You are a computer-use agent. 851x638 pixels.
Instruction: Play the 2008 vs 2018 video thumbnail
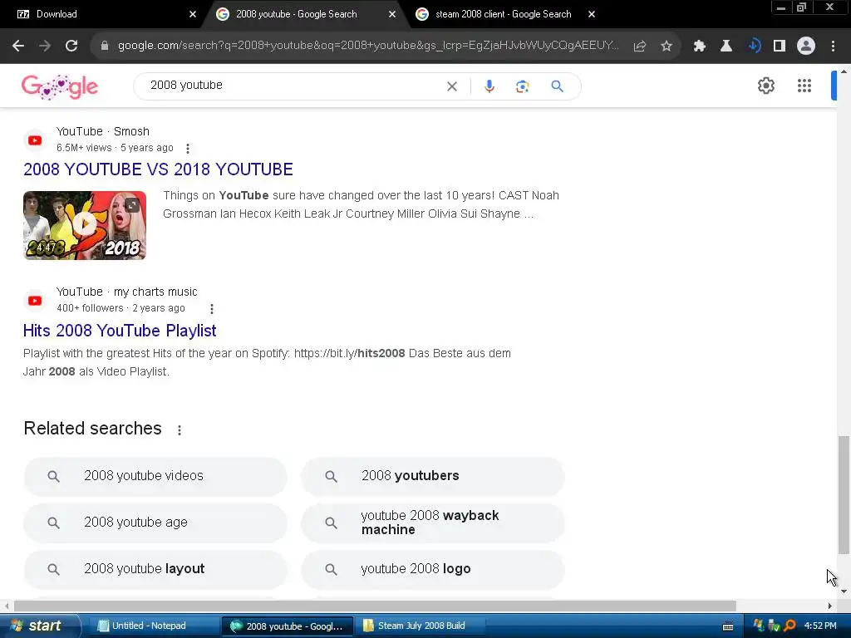click(x=85, y=225)
